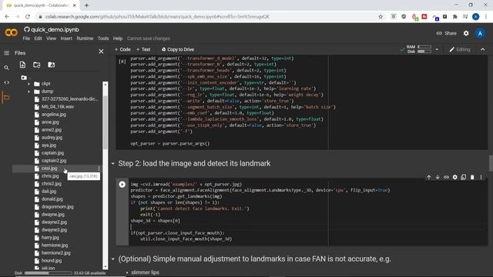This screenshot has height=277, width=493.
Task: Refresh the Files folder view
Action: (37, 65)
